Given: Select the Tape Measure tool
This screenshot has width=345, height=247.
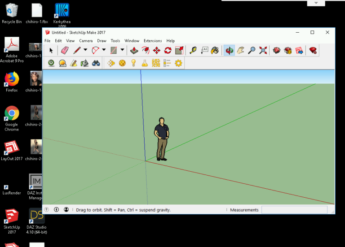Looking at the screenshot, I should (x=193, y=51).
